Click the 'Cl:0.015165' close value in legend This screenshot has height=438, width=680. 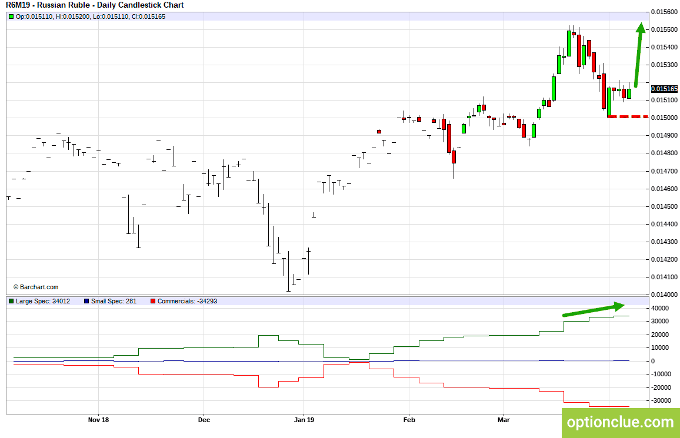pyautogui.click(x=148, y=17)
